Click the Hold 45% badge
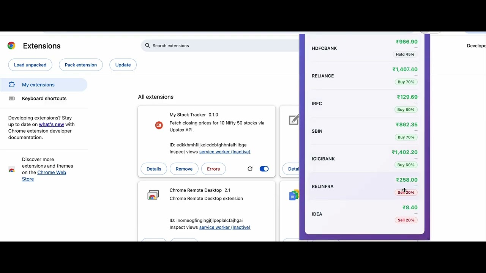 click(405, 54)
